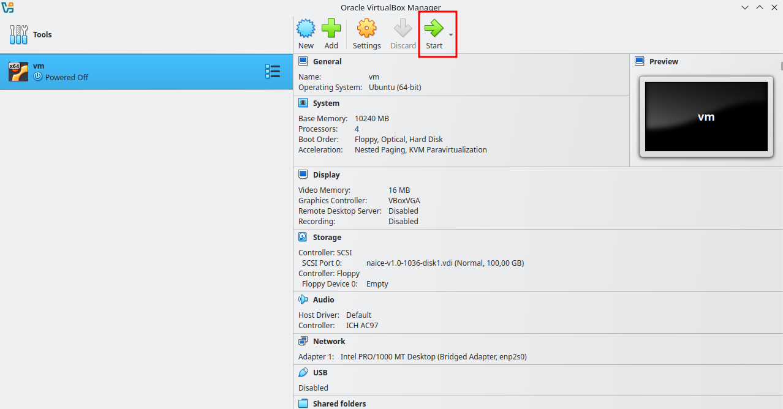Click the Network section icon
This screenshot has height=409, width=783.
tap(303, 341)
